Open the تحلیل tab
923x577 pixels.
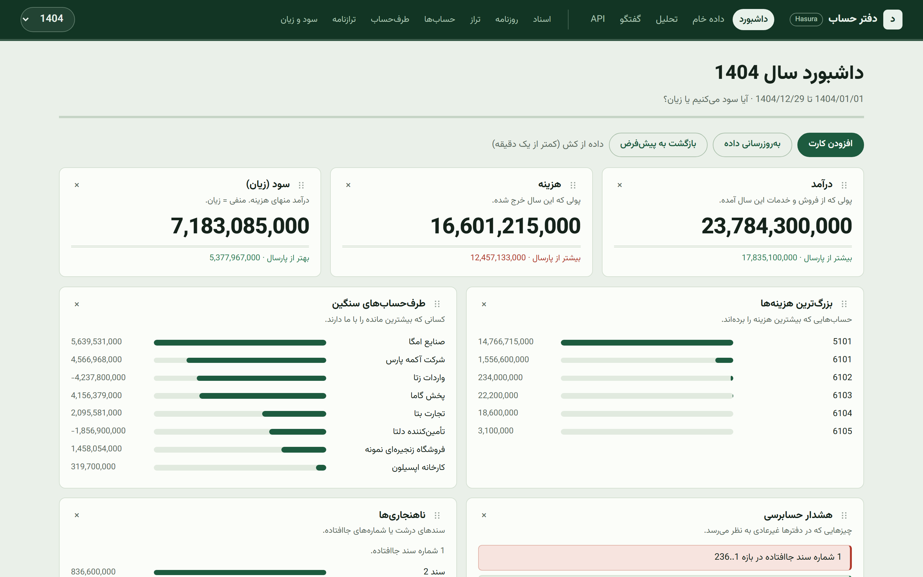[x=667, y=19]
